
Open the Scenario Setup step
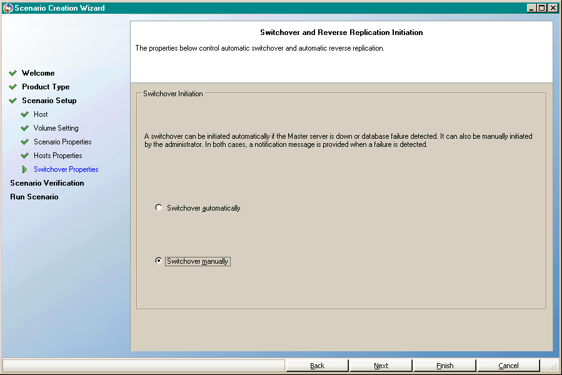pyautogui.click(x=49, y=101)
